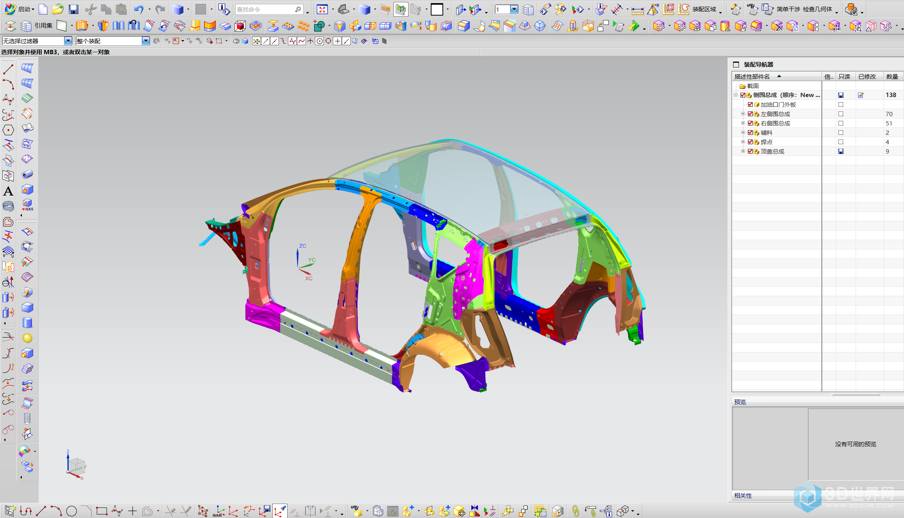
Task: Open a file with the folder icon
Action: point(58,9)
